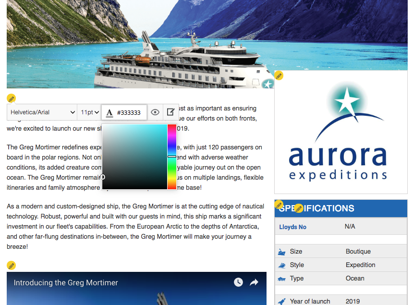The width and height of the screenshot is (413, 305).
Task: Click the color picker selection circle handle
Action: point(103,177)
